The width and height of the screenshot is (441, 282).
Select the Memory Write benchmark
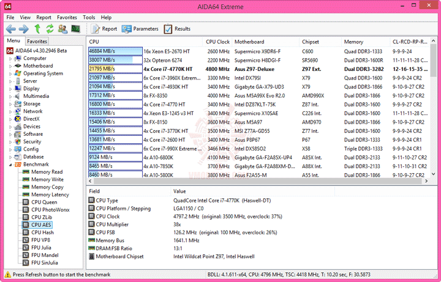pyautogui.click(x=47, y=179)
